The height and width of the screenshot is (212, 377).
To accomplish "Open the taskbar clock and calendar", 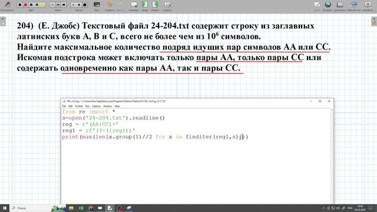I will coord(360,208).
